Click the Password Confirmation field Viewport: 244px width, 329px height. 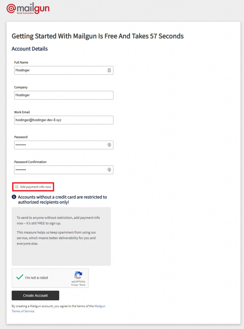59,170
